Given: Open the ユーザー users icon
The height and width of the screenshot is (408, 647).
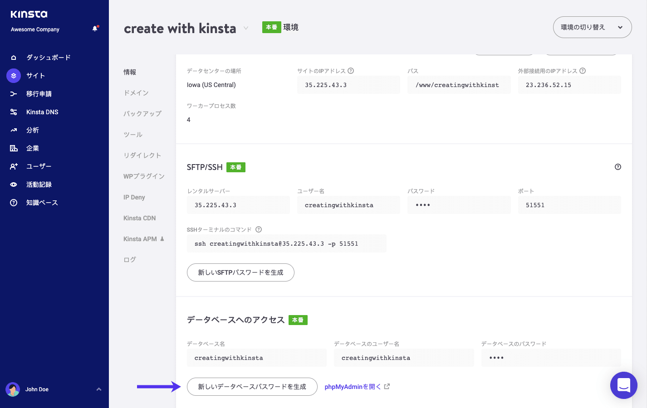Looking at the screenshot, I should point(14,166).
